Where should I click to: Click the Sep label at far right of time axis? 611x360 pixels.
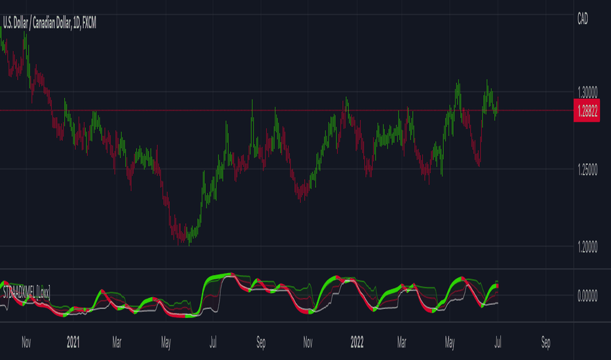click(545, 342)
